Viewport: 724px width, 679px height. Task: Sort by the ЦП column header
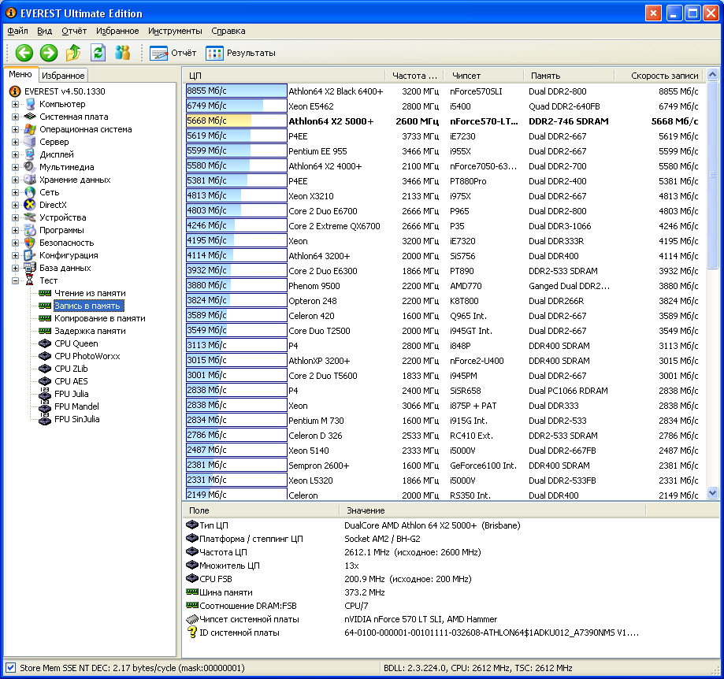[x=284, y=76]
